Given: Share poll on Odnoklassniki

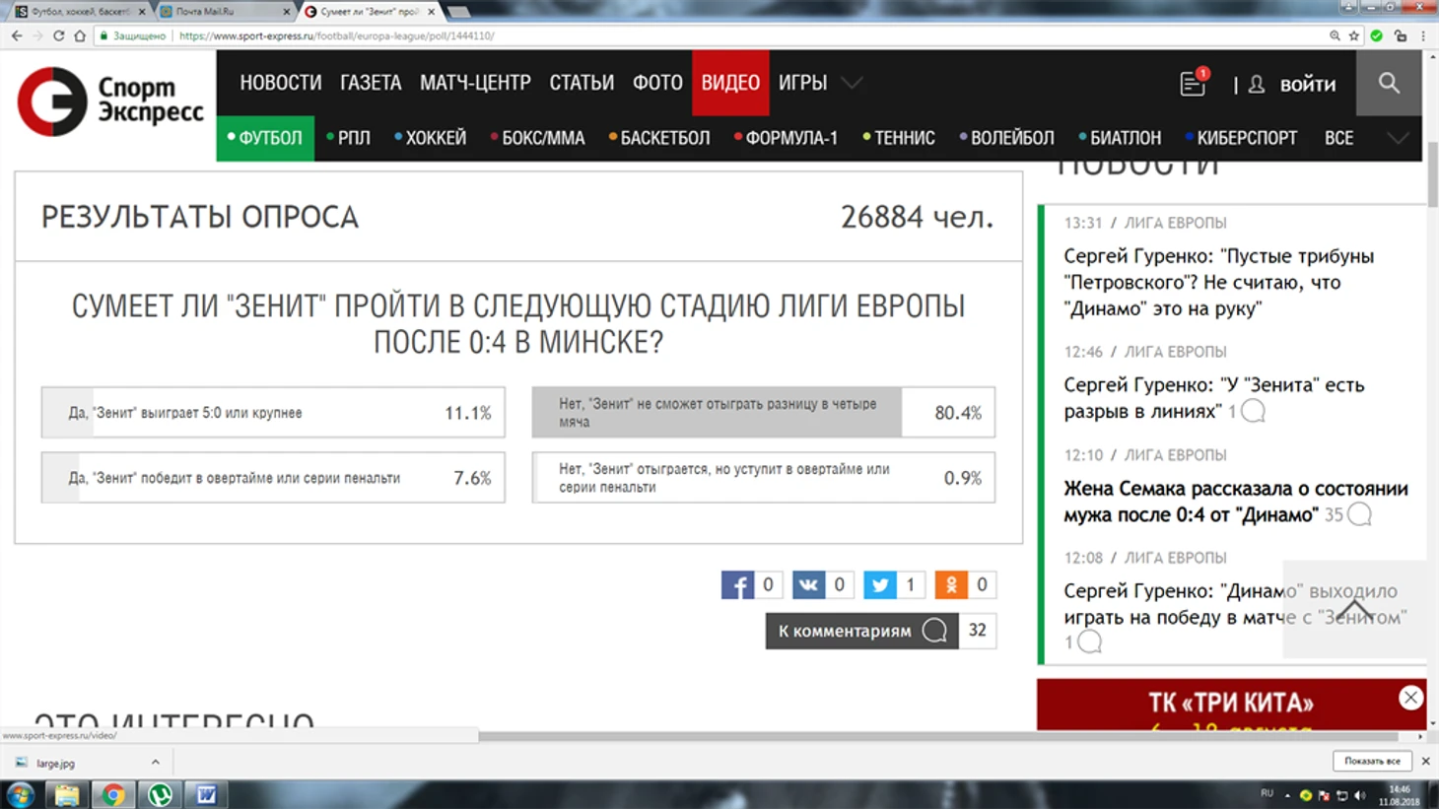Looking at the screenshot, I should (x=951, y=585).
